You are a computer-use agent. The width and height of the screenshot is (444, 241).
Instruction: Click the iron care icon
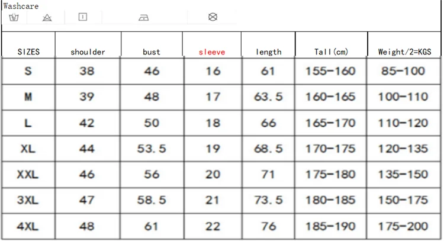[x=143, y=17]
